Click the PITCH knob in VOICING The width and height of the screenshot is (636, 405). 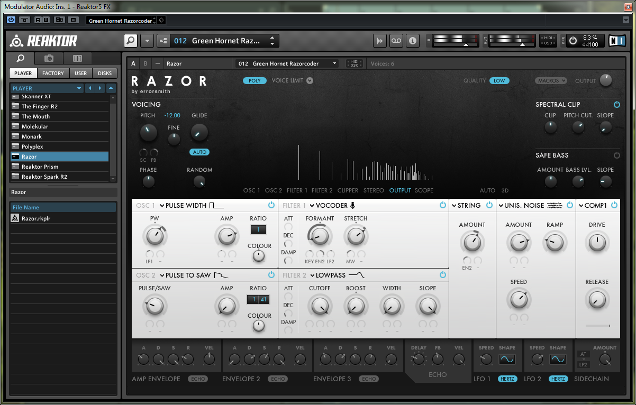point(148,132)
